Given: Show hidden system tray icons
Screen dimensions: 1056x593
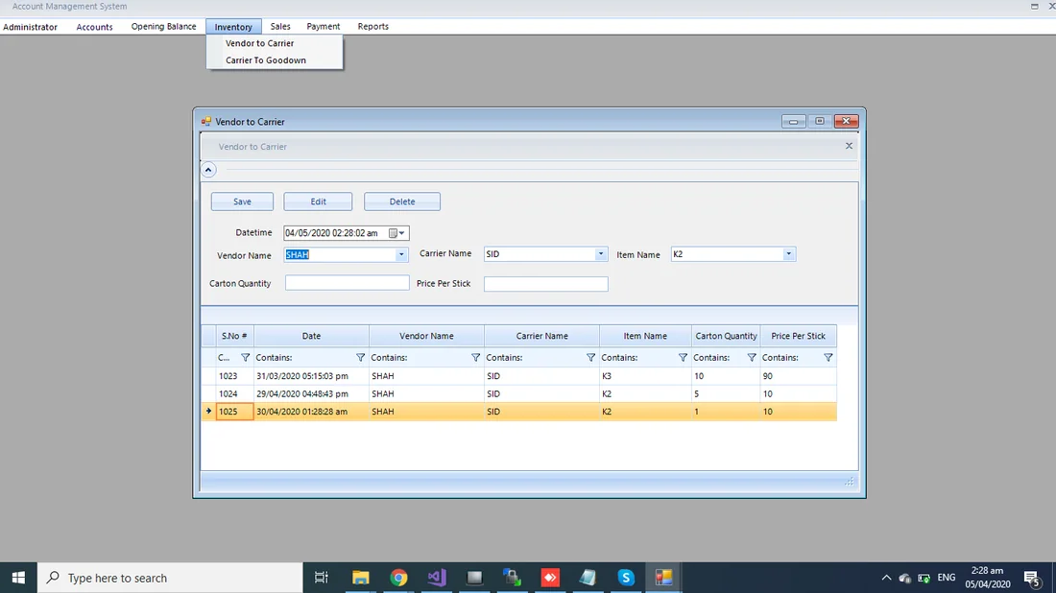Looking at the screenshot, I should [886, 578].
